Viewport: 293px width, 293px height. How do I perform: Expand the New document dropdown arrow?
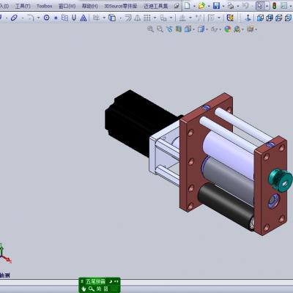point(194,6)
